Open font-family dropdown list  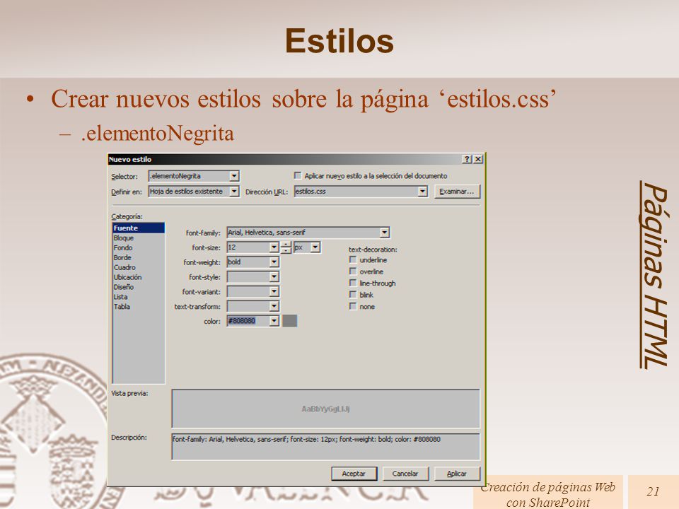[385, 233]
